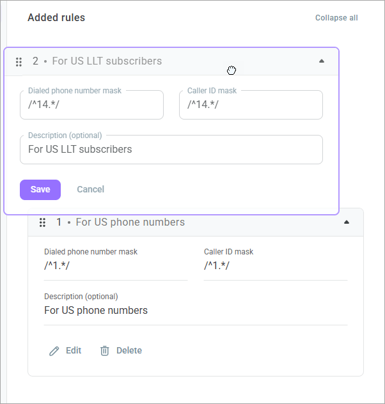Image resolution: width=385 pixels, height=404 pixels.
Task: Select the For US phone numbers header
Action: tap(130, 222)
